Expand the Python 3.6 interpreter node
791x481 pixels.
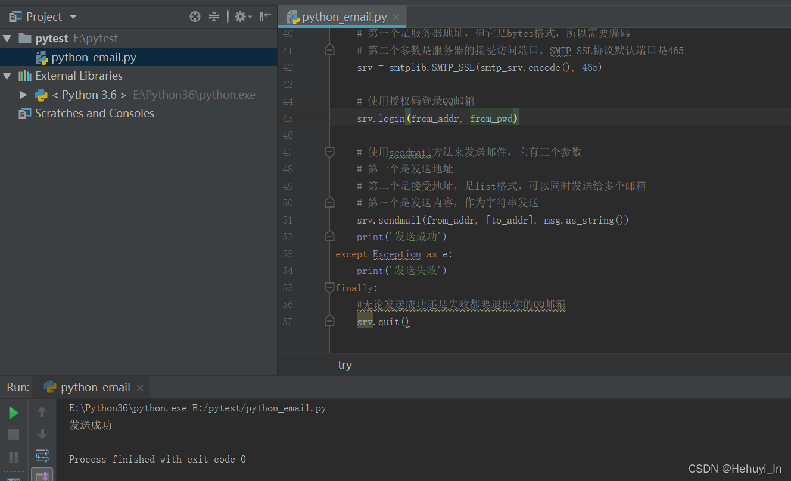pos(23,95)
